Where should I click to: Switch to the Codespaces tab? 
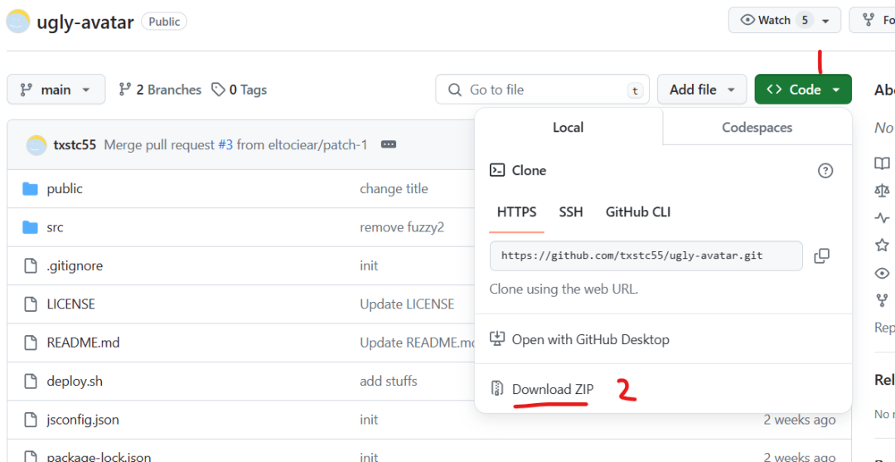[x=757, y=127]
